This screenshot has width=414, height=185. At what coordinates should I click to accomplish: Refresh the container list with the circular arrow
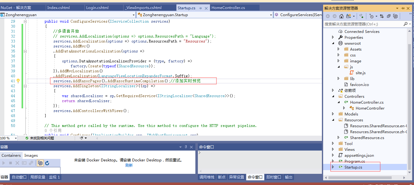47,163
